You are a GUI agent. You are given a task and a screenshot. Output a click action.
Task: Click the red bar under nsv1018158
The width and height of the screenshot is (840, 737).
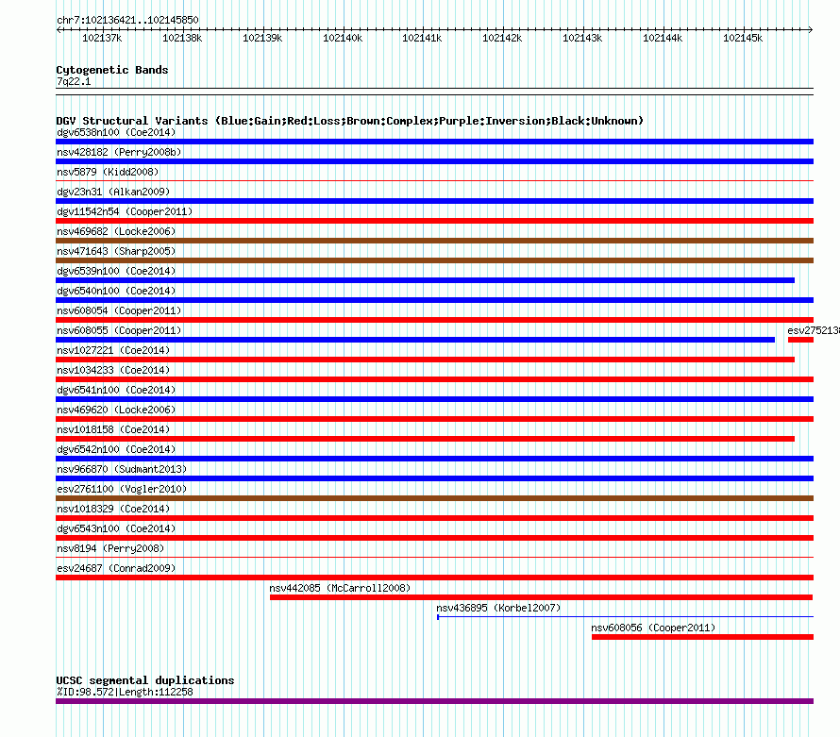425,439
